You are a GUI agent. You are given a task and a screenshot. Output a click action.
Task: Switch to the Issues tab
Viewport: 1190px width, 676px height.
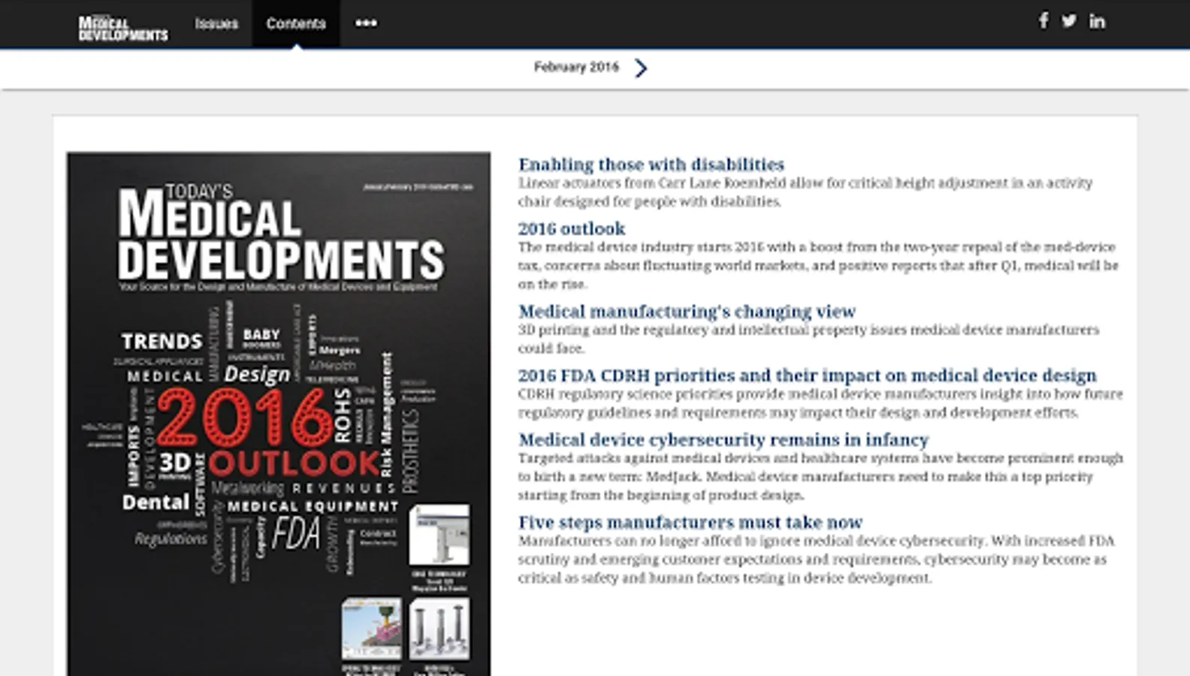pyautogui.click(x=216, y=23)
